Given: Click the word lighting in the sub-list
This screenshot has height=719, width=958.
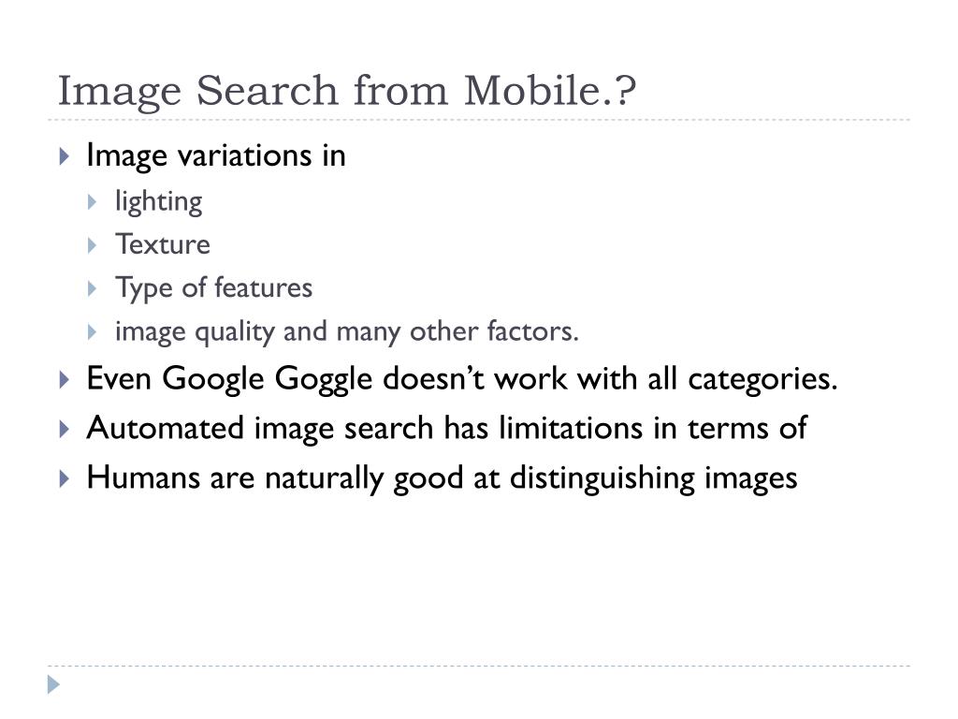Looking at the screenshot, I should [x=159, y=202].
